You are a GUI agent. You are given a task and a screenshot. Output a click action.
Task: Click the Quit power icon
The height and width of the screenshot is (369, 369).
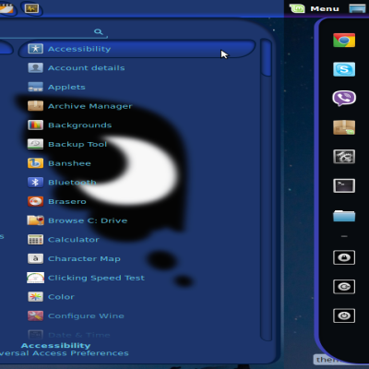pos(344,315)
